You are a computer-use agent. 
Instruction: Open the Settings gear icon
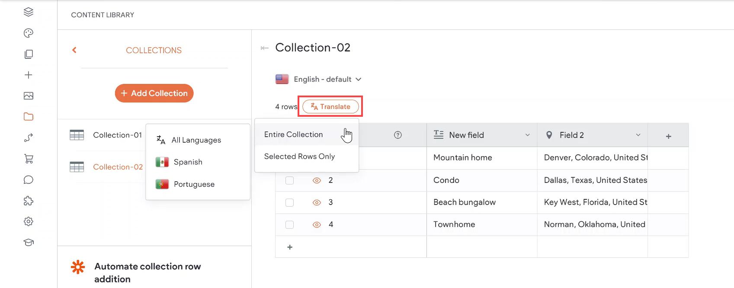click(x=29, y=221)
